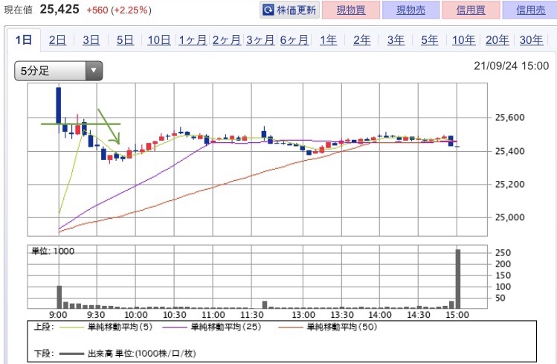
Task: View the 3年 chart range
Action: point(396,39)
